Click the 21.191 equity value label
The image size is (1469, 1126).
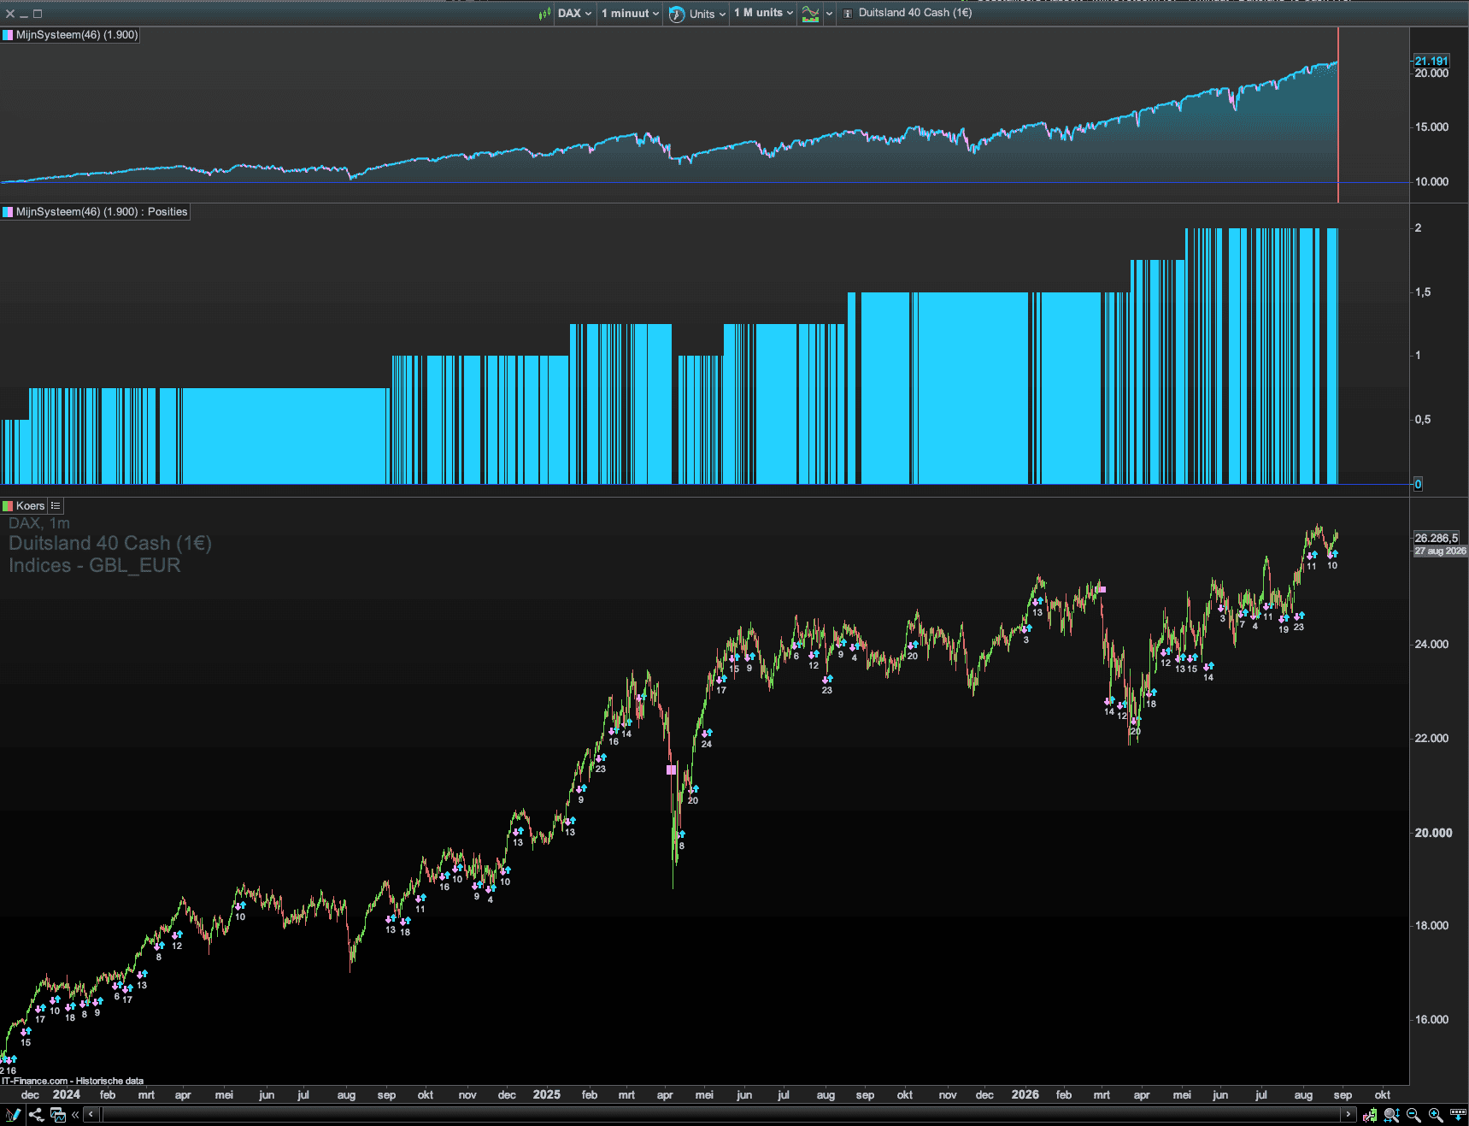point(1431,61)
